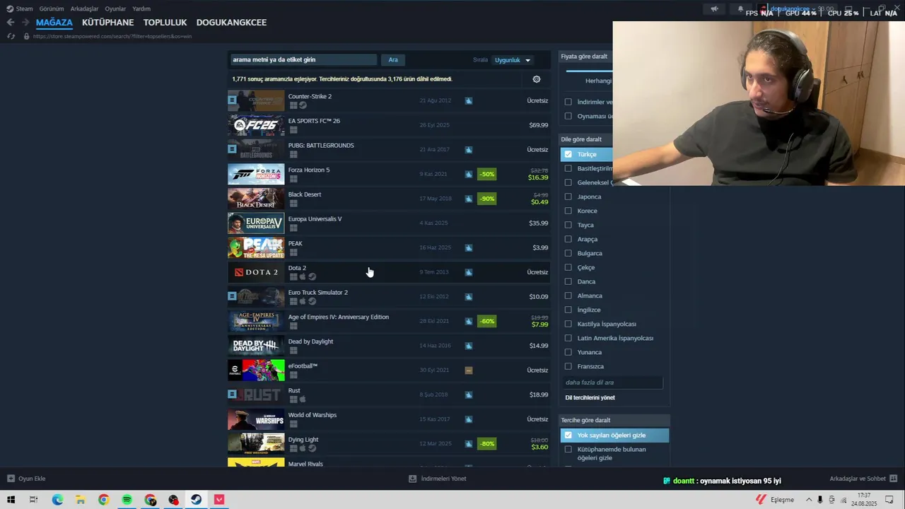This screenshot has height=509, width=905.
Task: Click the Apple platform icon under Dota 2
Action: point(303,277)
